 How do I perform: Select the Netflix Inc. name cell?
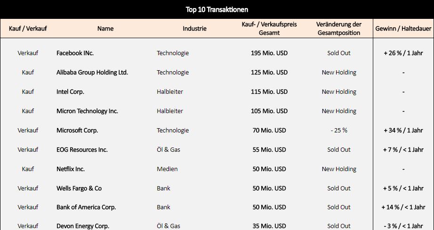click(x=71, y=169)
